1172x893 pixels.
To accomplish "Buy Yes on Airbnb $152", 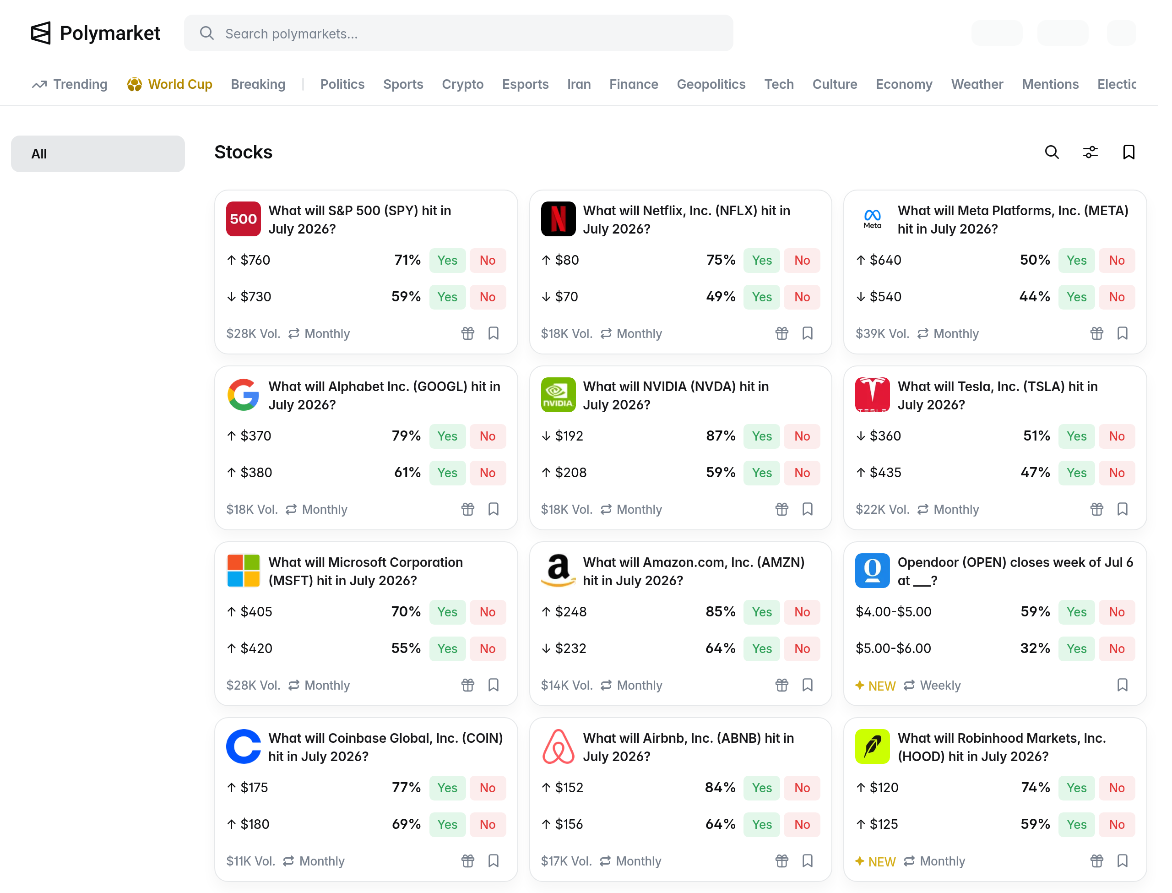I will tap(762, 788).
